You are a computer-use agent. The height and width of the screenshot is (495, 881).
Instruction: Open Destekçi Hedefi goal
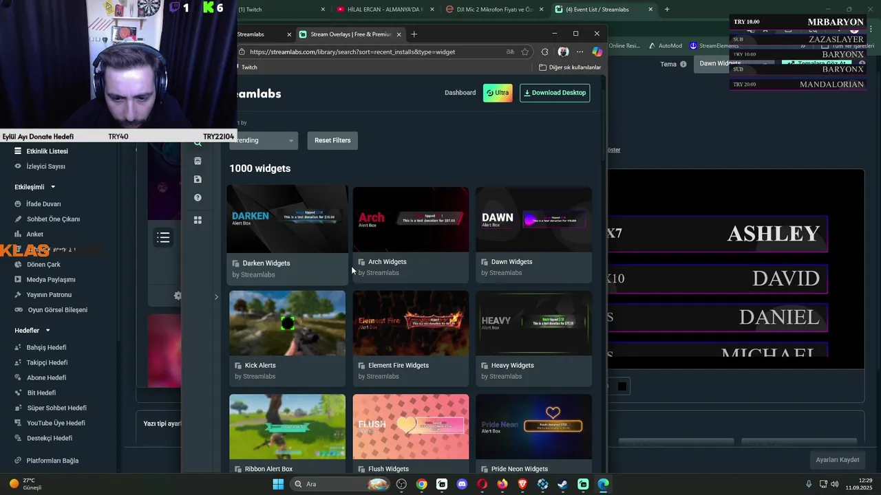point(43,439)
